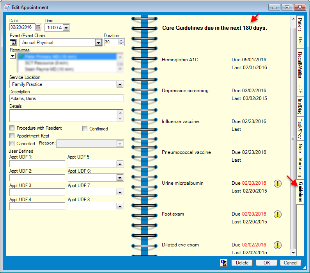
Task: Expand the Annual Physical event dropdown
Action: (98, 43)
